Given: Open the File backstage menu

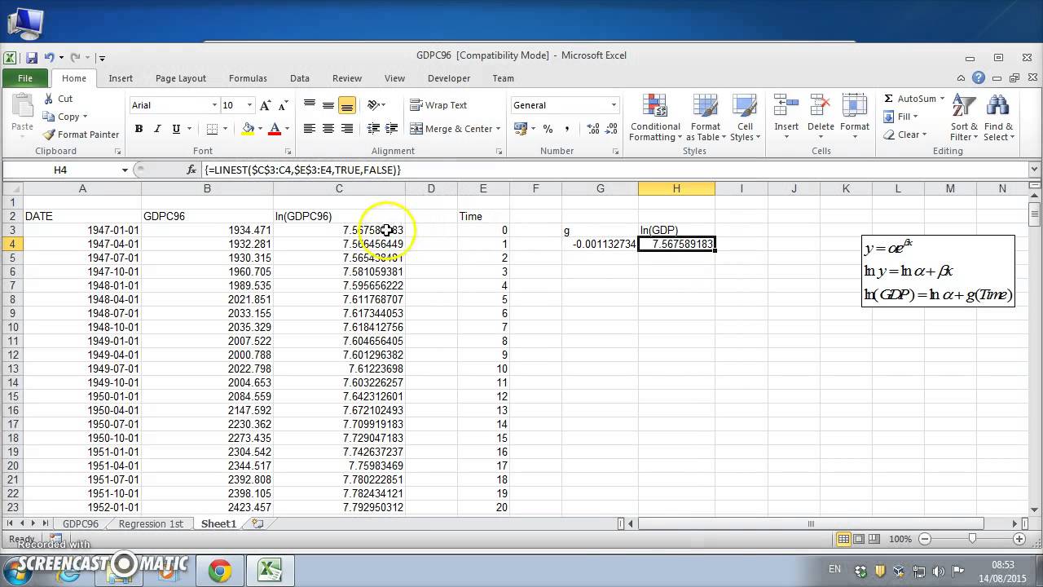Looking at the screenshot, I should pyautogui.click(x=25, y=78).
